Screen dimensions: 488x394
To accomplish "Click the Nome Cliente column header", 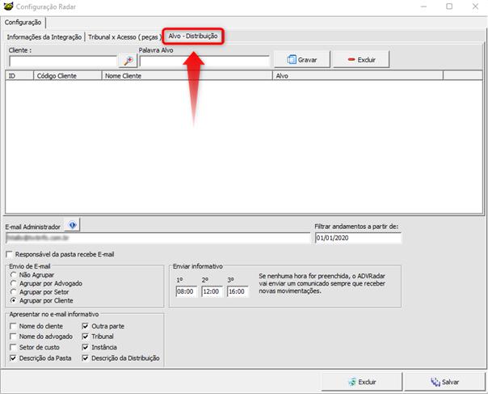I will click(x=187, y=76).
